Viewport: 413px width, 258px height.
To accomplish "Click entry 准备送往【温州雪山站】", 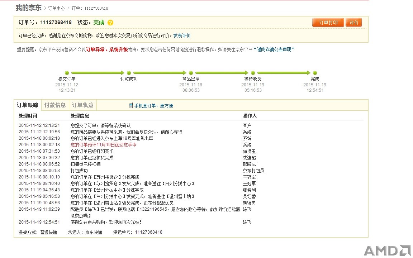I will 132,196.
